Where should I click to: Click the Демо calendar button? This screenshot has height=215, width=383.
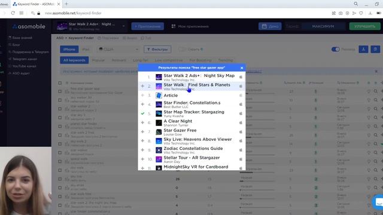(x=270, y=26)
